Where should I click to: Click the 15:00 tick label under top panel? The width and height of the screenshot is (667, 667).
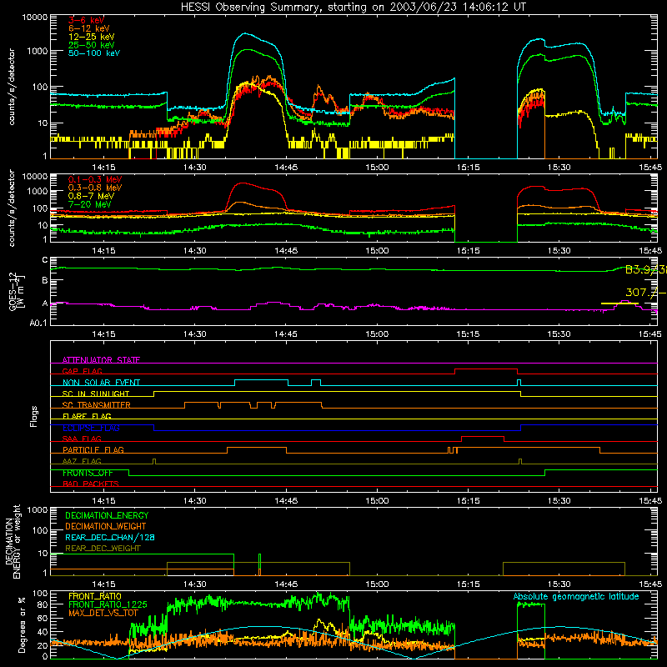(x=377, y=168)
